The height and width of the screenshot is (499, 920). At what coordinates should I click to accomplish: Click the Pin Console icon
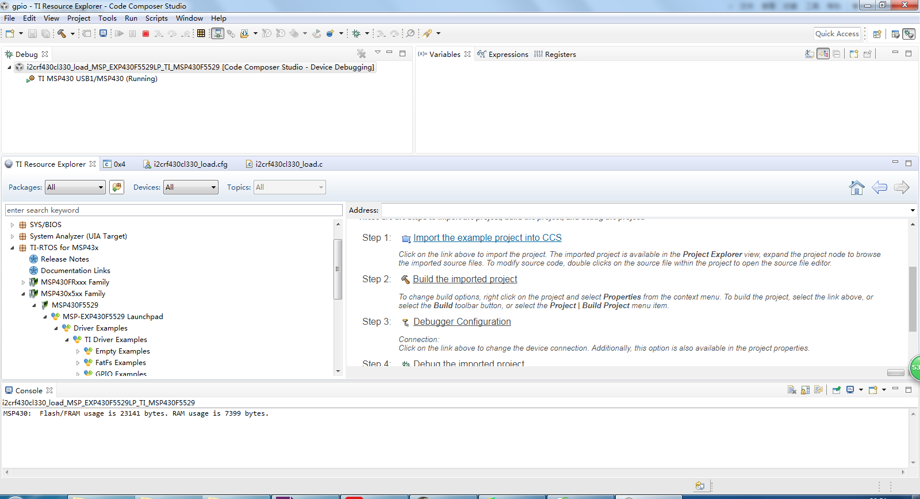click(837, 390)
